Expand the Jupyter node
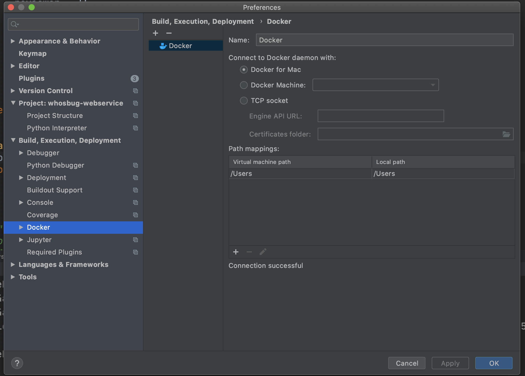Image resolution: width=525 pixels, height=376 pixels. pos(21,240)
